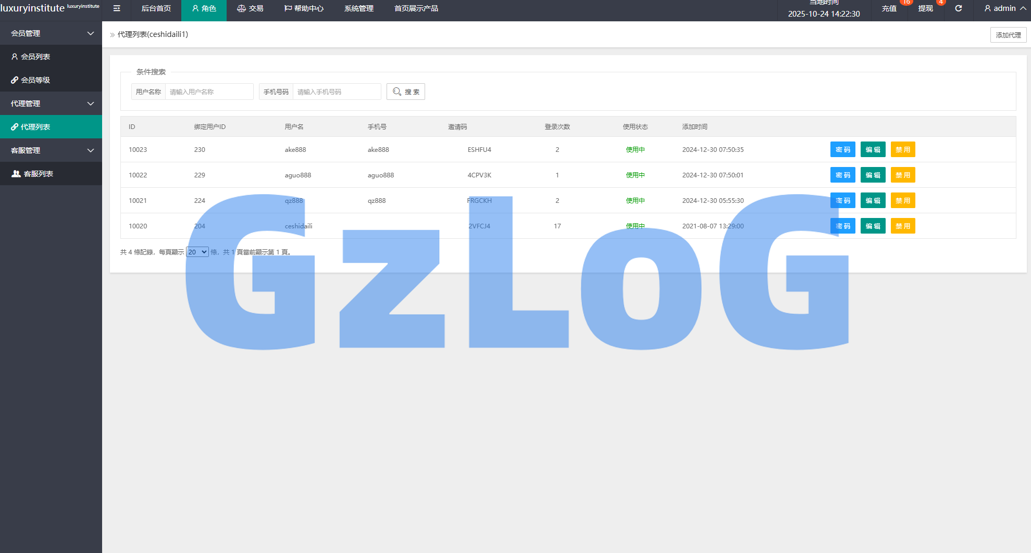Open the records per page dropdown
This screenshot has height=553, width=1031.
tap(197, 252)
